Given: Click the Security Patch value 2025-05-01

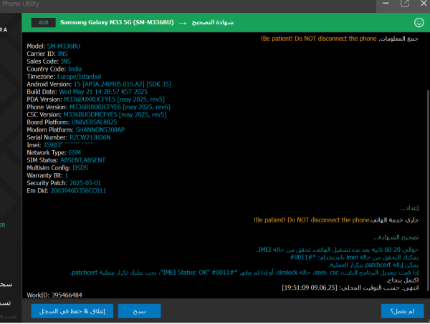Looking at the screenshot, I should point(85,183).
